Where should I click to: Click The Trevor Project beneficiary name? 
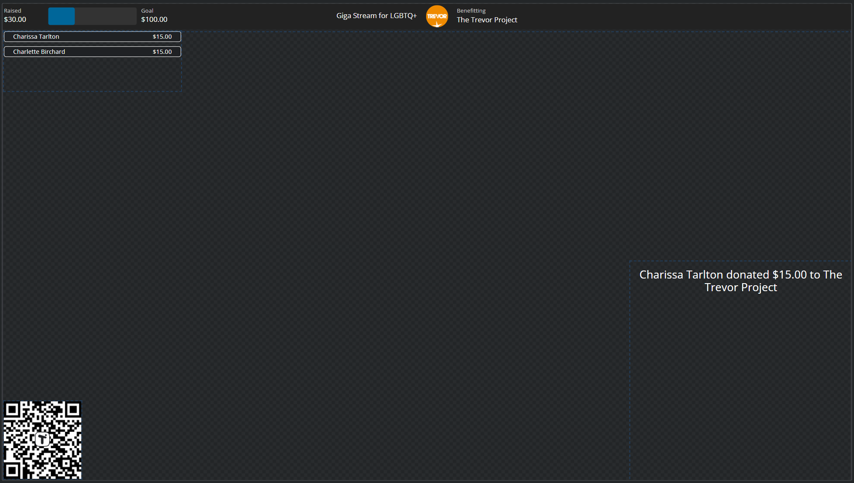click(x=487, y=20)
